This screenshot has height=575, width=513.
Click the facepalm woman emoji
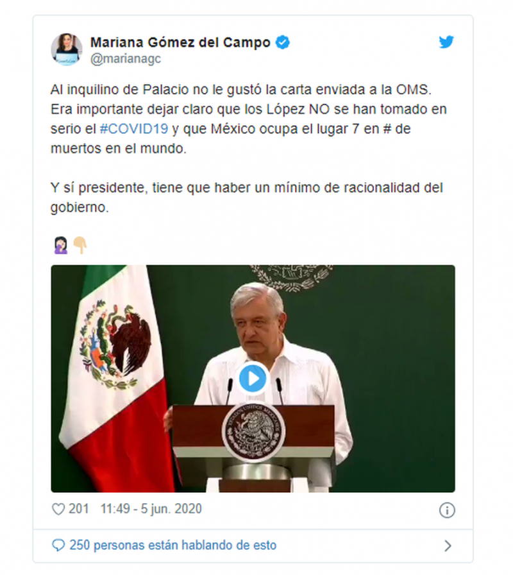click(60, 245)
